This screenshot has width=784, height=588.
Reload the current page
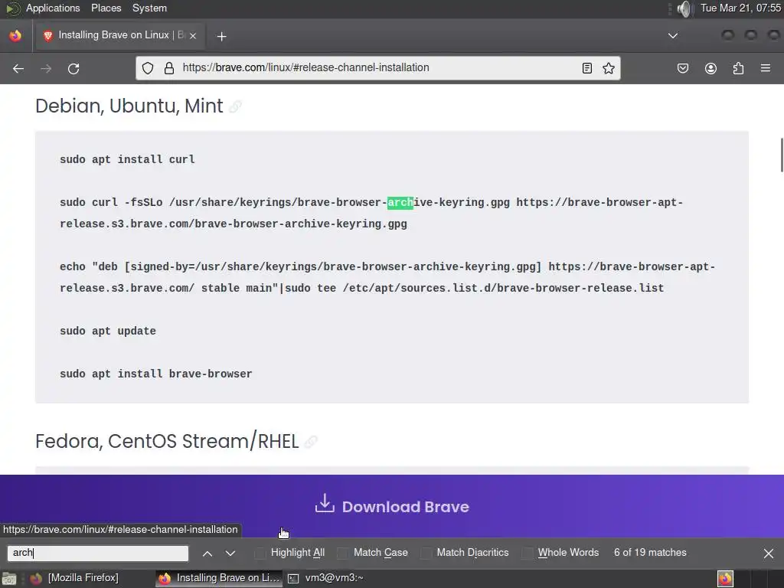[73, 68]
